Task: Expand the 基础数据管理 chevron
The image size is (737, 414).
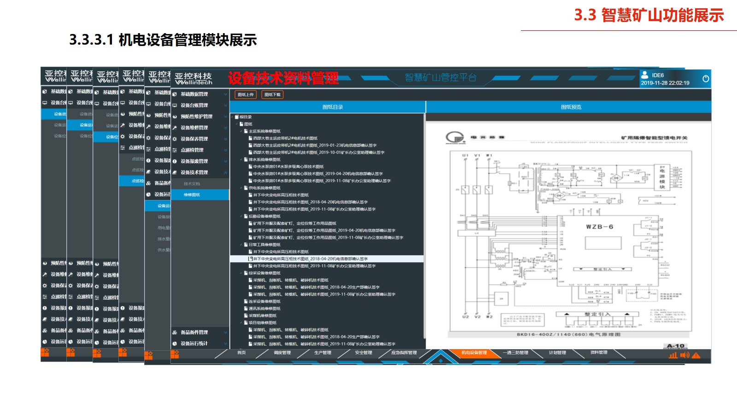Action: click(x=226, y=94)
